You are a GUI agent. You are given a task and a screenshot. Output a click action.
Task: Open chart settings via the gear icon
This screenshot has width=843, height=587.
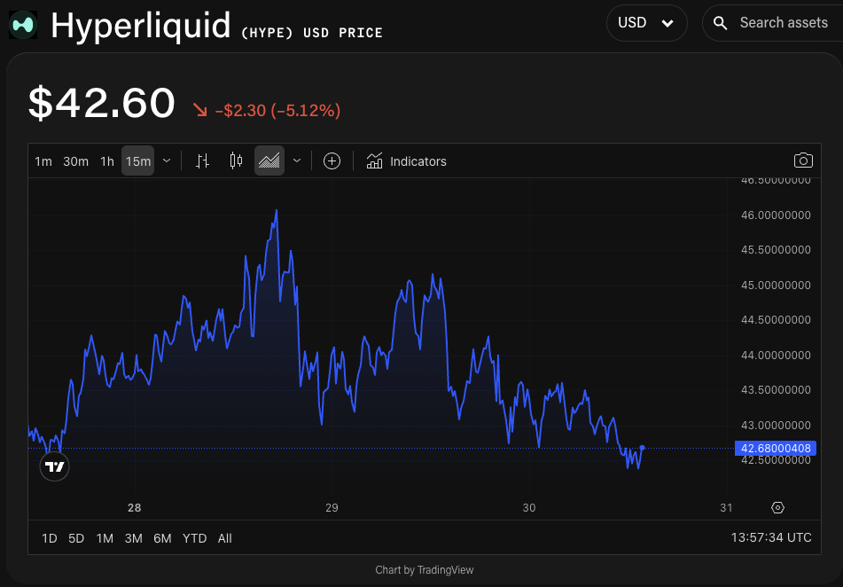pyautogui.click(x=777, y=507)
